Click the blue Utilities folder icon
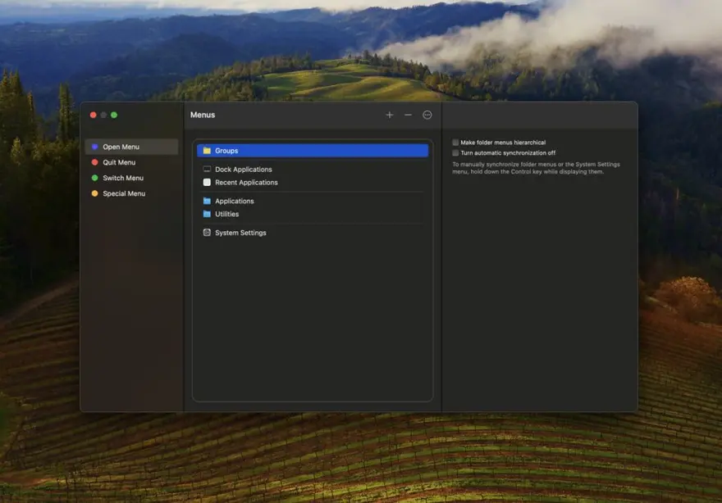This screenshot has height=503, width=722. (x=208, y=215)
